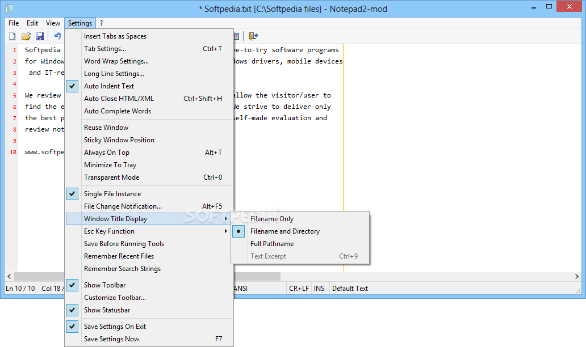Click CR+LF line ending in status bar
586x347 pixels.
coord(299,289)
